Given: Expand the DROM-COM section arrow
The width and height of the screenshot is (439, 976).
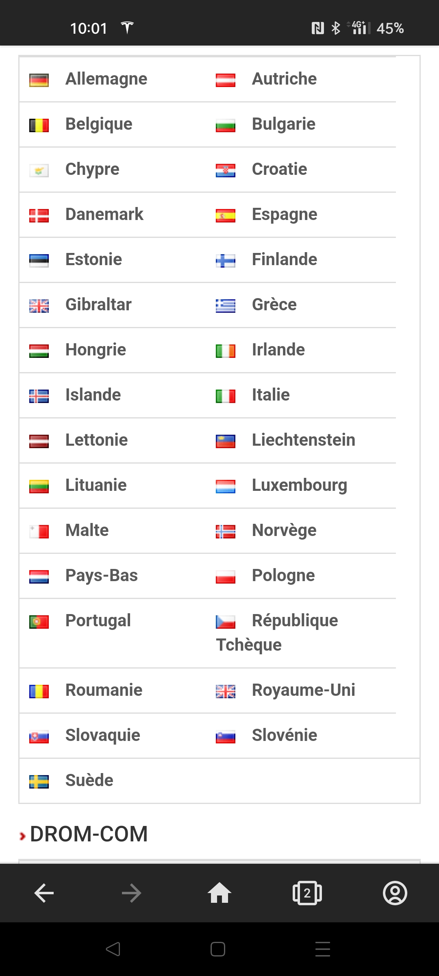Looking at the screenshot, I should (23, 836).
